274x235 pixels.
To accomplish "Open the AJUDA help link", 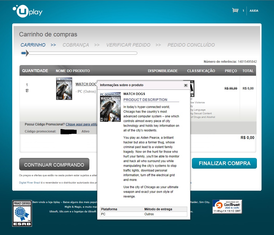I will [254, 11].
